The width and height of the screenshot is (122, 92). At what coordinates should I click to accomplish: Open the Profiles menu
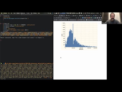[28, 13]
